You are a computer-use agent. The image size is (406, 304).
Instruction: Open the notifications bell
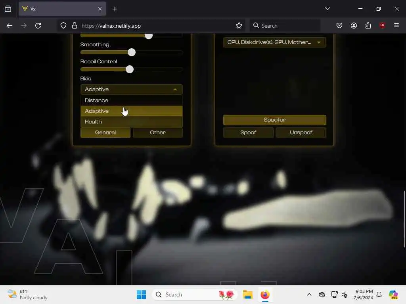pyautogui.click(x=379, y=294)
